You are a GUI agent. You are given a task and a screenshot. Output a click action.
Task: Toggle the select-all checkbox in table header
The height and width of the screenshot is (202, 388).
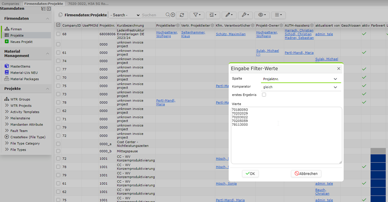[58, 25]
